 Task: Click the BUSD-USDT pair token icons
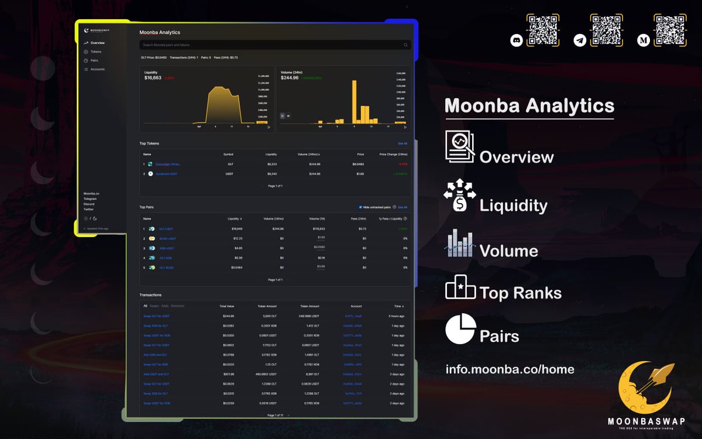152,239
